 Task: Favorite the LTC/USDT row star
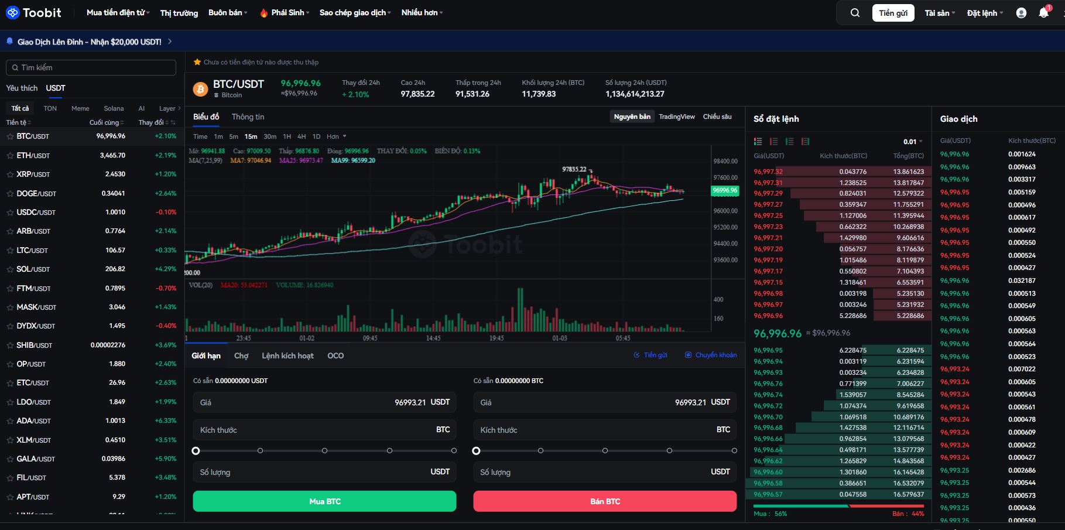pos(10,250)
